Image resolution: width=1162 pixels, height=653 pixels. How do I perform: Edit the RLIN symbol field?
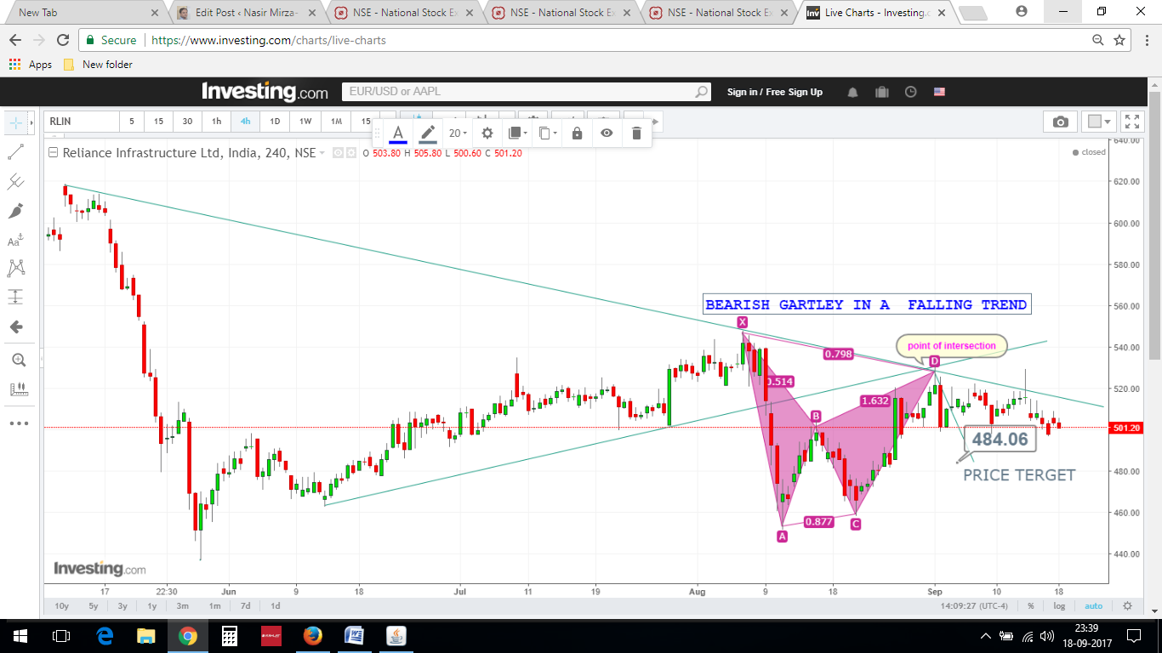(82, 122)
